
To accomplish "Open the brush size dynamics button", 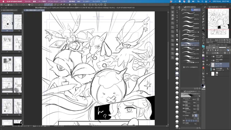I will [x=198, y=99].
